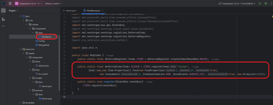Click MoeyaMod.MODID reference in code
Viewport: 273px width, 105px height.
point(196,59)
